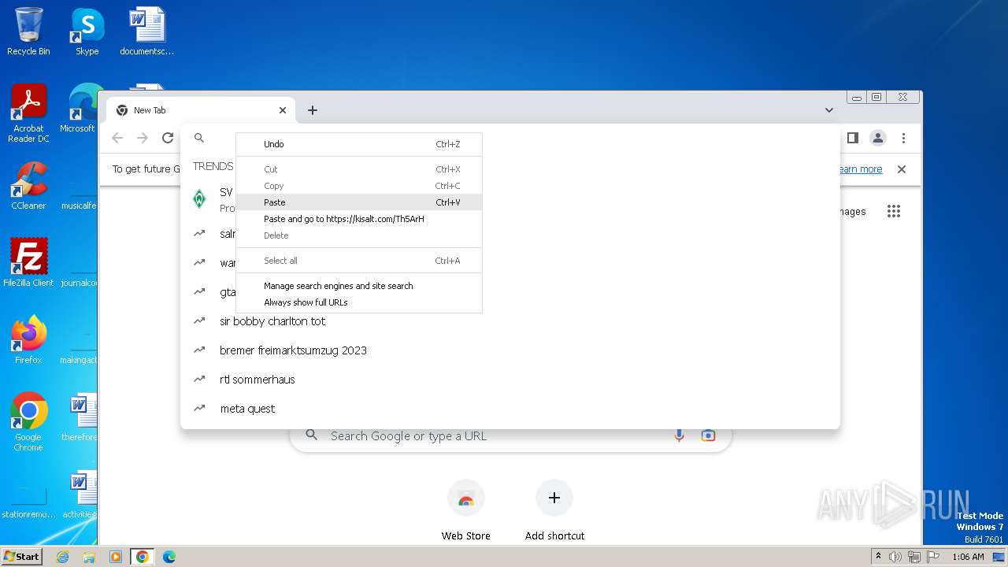1008x567 pixels.
Task: Open the Google apps grid
Action: [893, 211]
